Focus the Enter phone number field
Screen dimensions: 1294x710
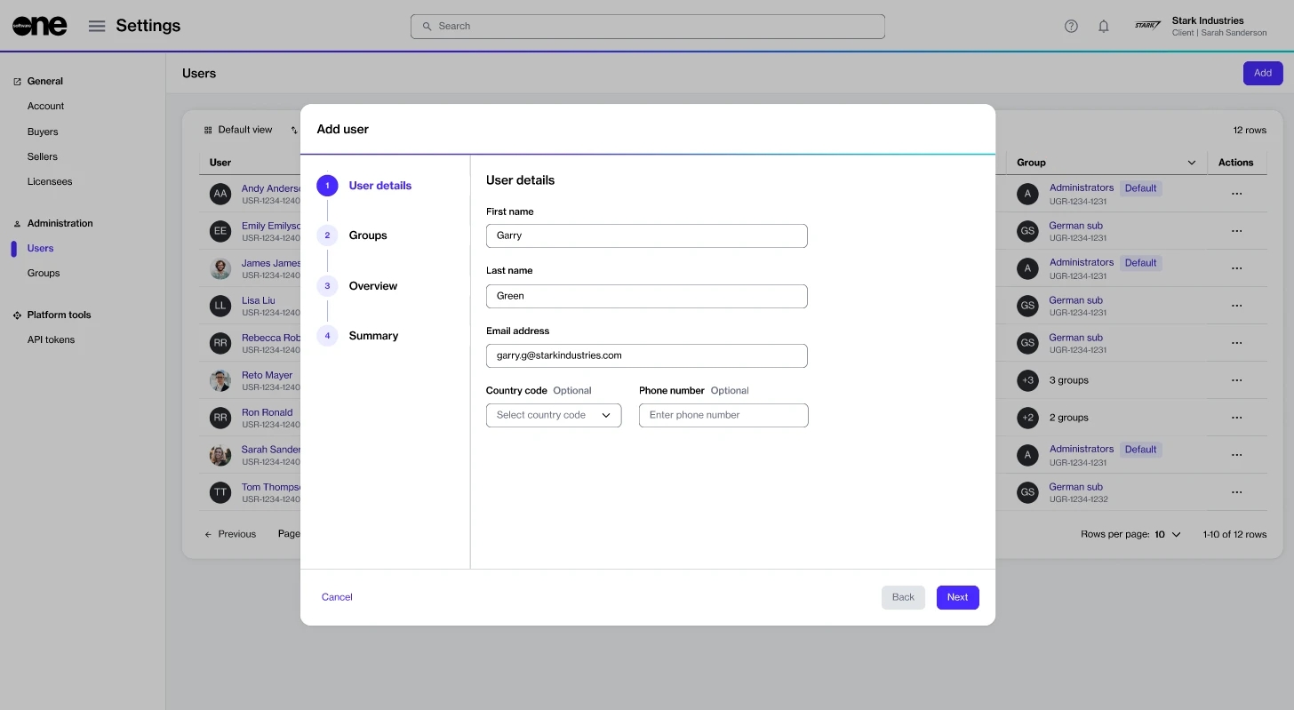tap(723, 415)
